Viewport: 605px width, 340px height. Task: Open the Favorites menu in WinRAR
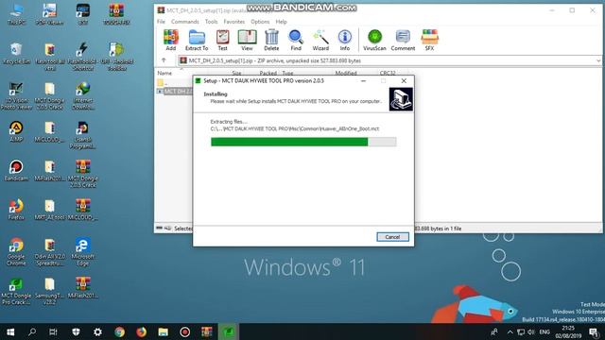(x=234, y=22)
